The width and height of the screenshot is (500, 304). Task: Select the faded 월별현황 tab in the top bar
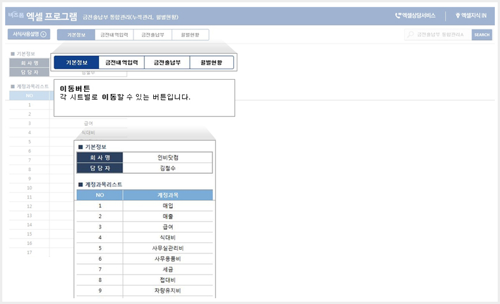190,35
